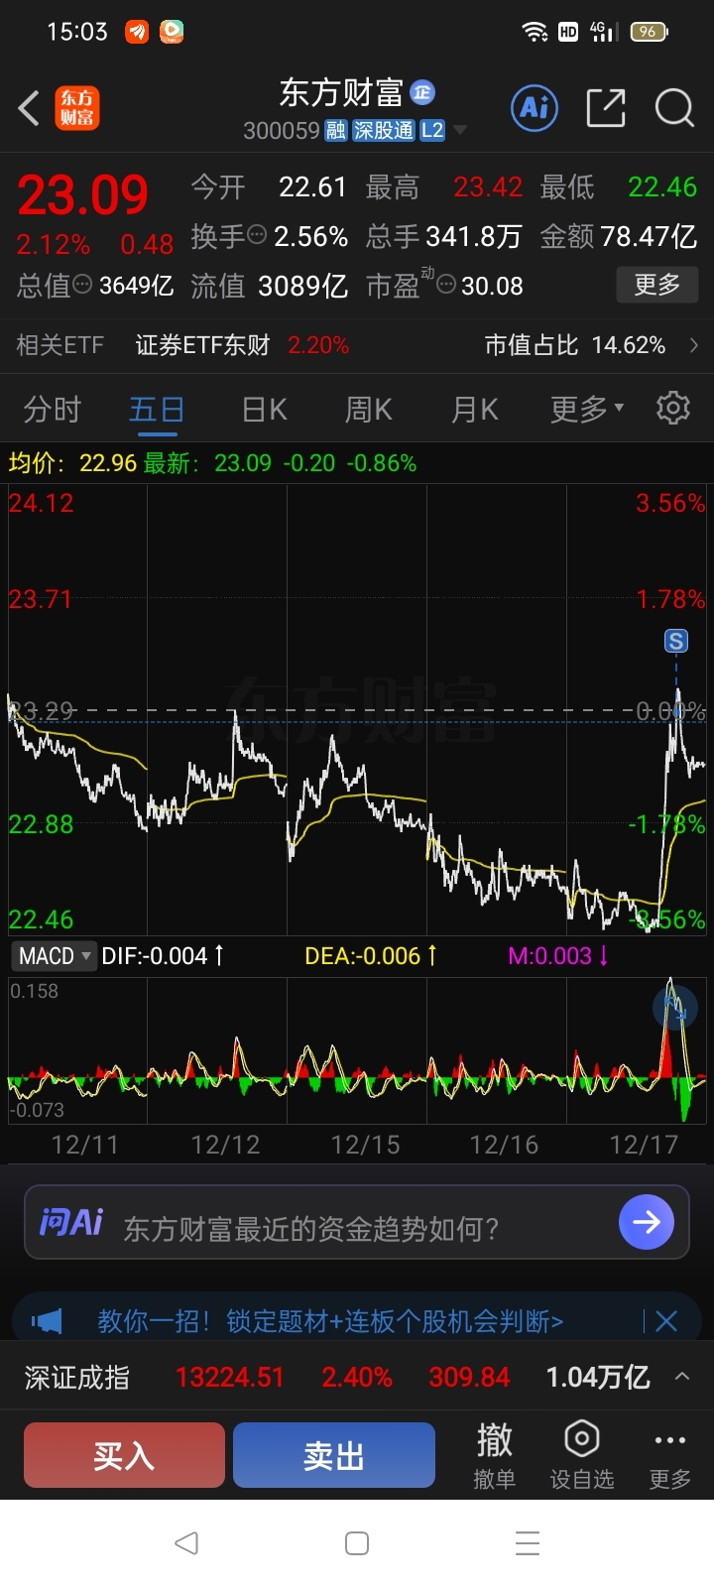Viewport: 714px width, 1587px height.
Task: Tap the orange notification icon in status bar
Action: (x=137, y=32)
